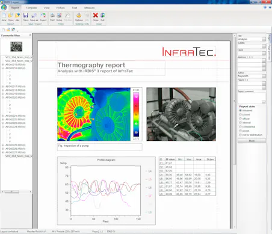Click the Thermography report heading

coord(91,65)
